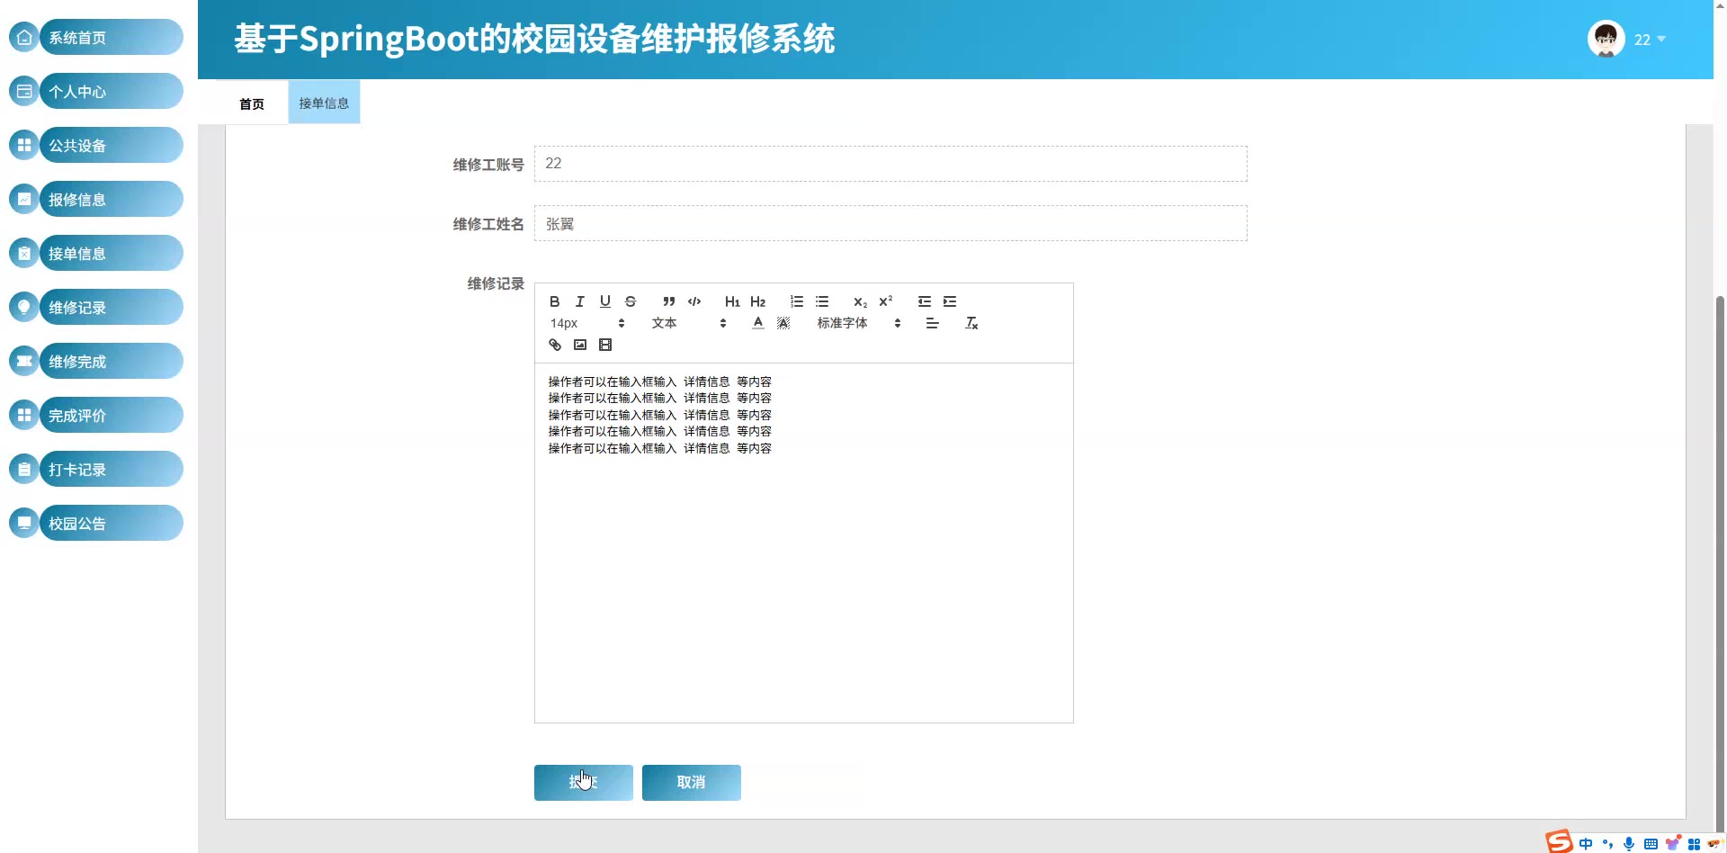Open the IME soft keyboard

pos(1651,844)
